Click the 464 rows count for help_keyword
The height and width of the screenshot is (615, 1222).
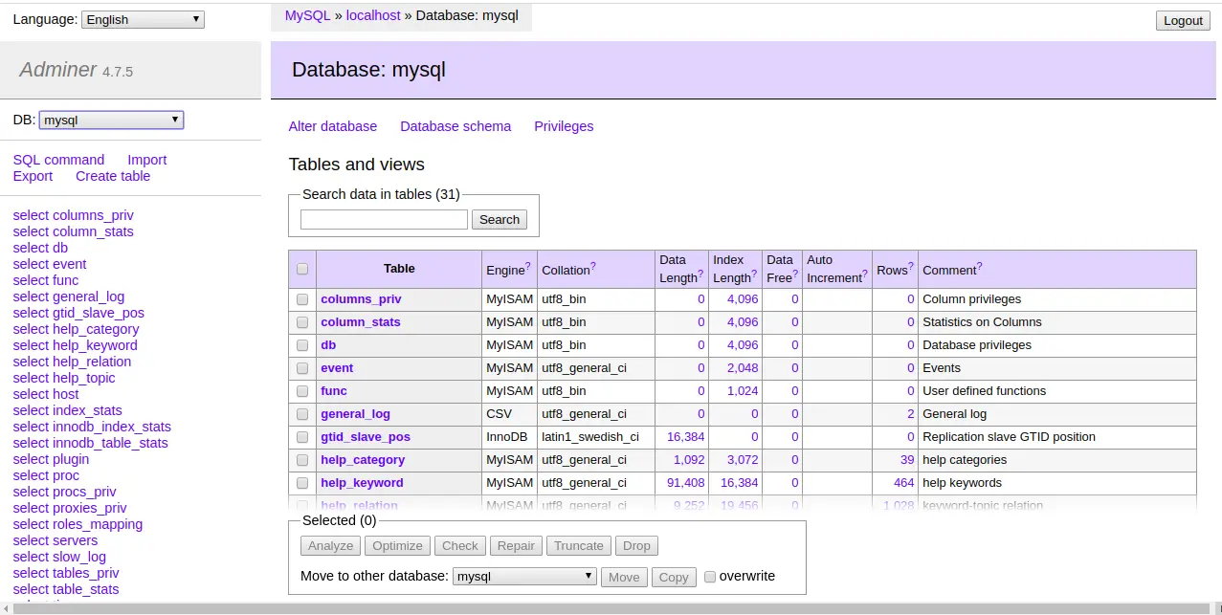tap(903, 483)
